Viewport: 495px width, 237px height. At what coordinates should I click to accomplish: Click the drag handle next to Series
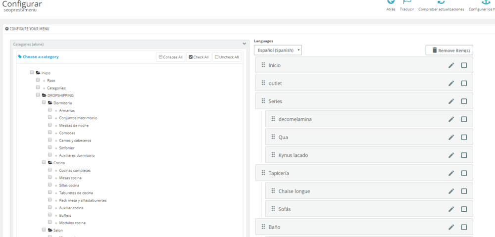pyautogui.click(x=263, y=101)
